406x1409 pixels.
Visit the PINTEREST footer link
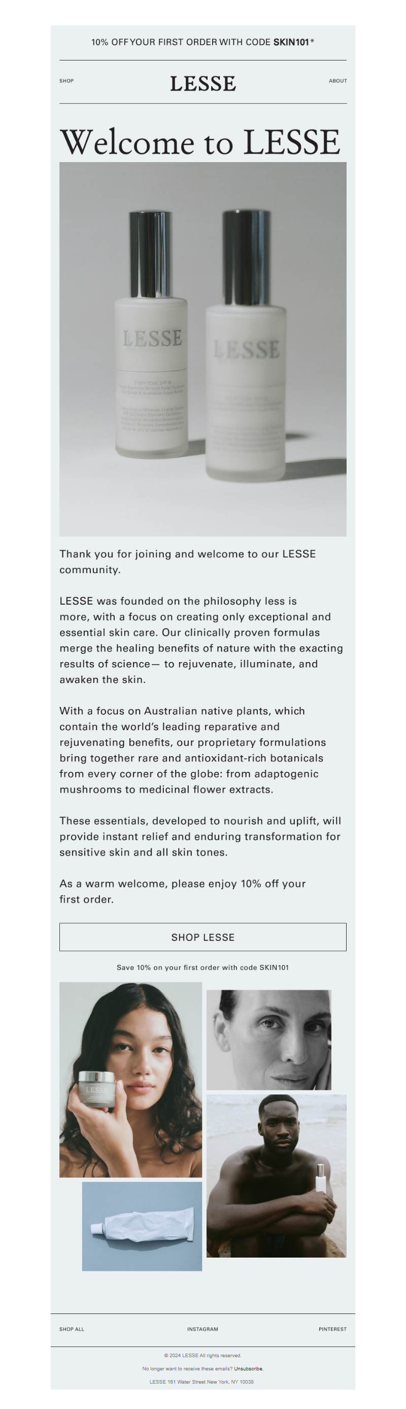[332, 1329]
